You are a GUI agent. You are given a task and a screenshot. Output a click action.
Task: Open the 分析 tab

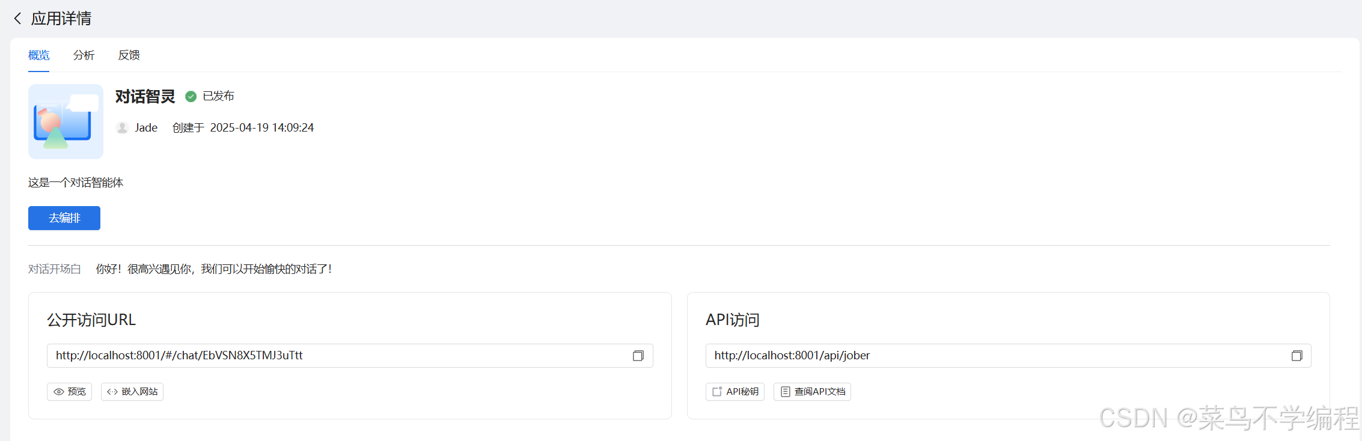tap(84, 55)
